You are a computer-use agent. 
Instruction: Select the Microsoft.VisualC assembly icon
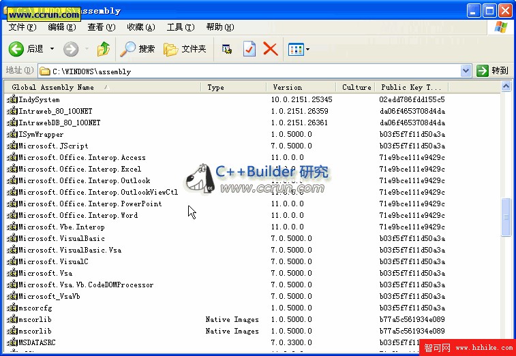[12, 261]
